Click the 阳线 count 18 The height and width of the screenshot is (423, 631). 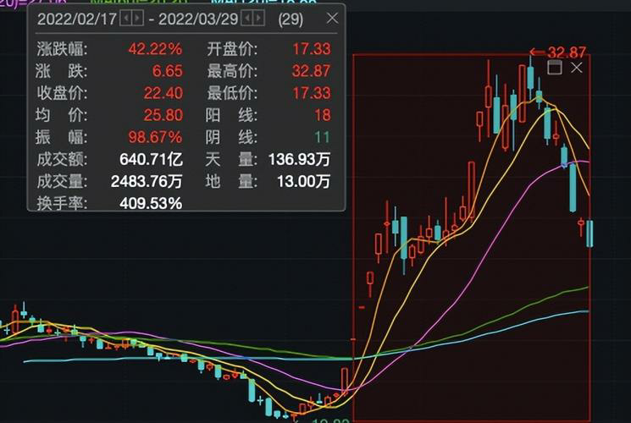click(x=323, y=115)
